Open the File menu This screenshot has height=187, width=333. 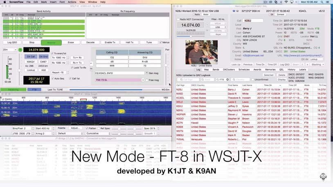(x=29, y=2)
